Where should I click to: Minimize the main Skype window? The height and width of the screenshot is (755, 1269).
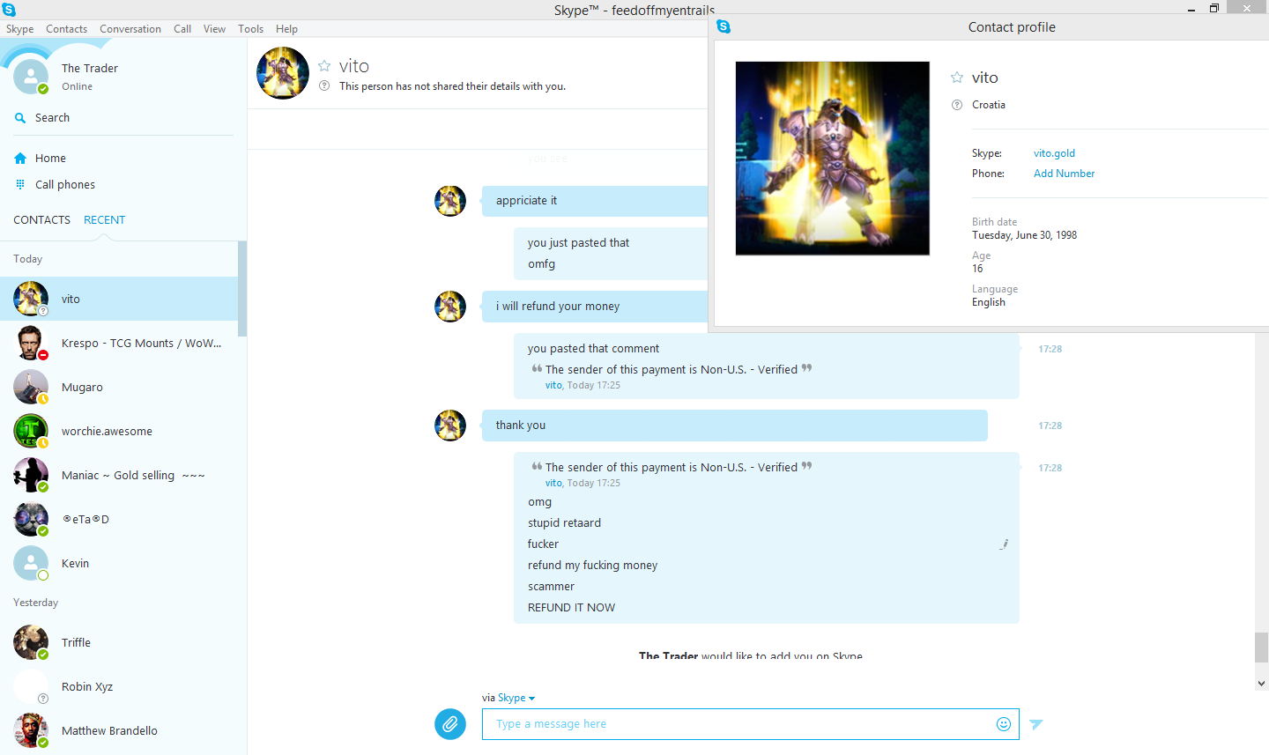[1191, 9]
